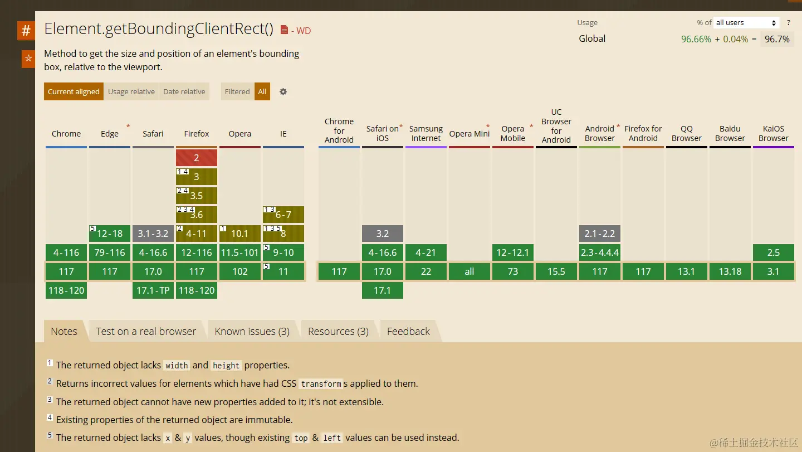Select the Firefox 3 partial support cell

(x=197, y=177)
